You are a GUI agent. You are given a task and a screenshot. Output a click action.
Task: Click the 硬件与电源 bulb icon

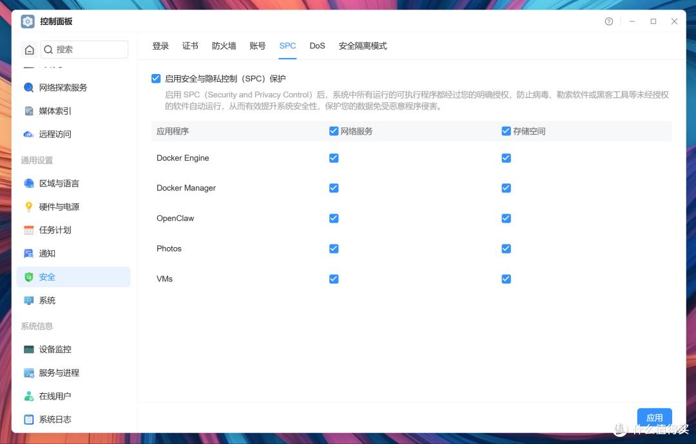[29, 207]
